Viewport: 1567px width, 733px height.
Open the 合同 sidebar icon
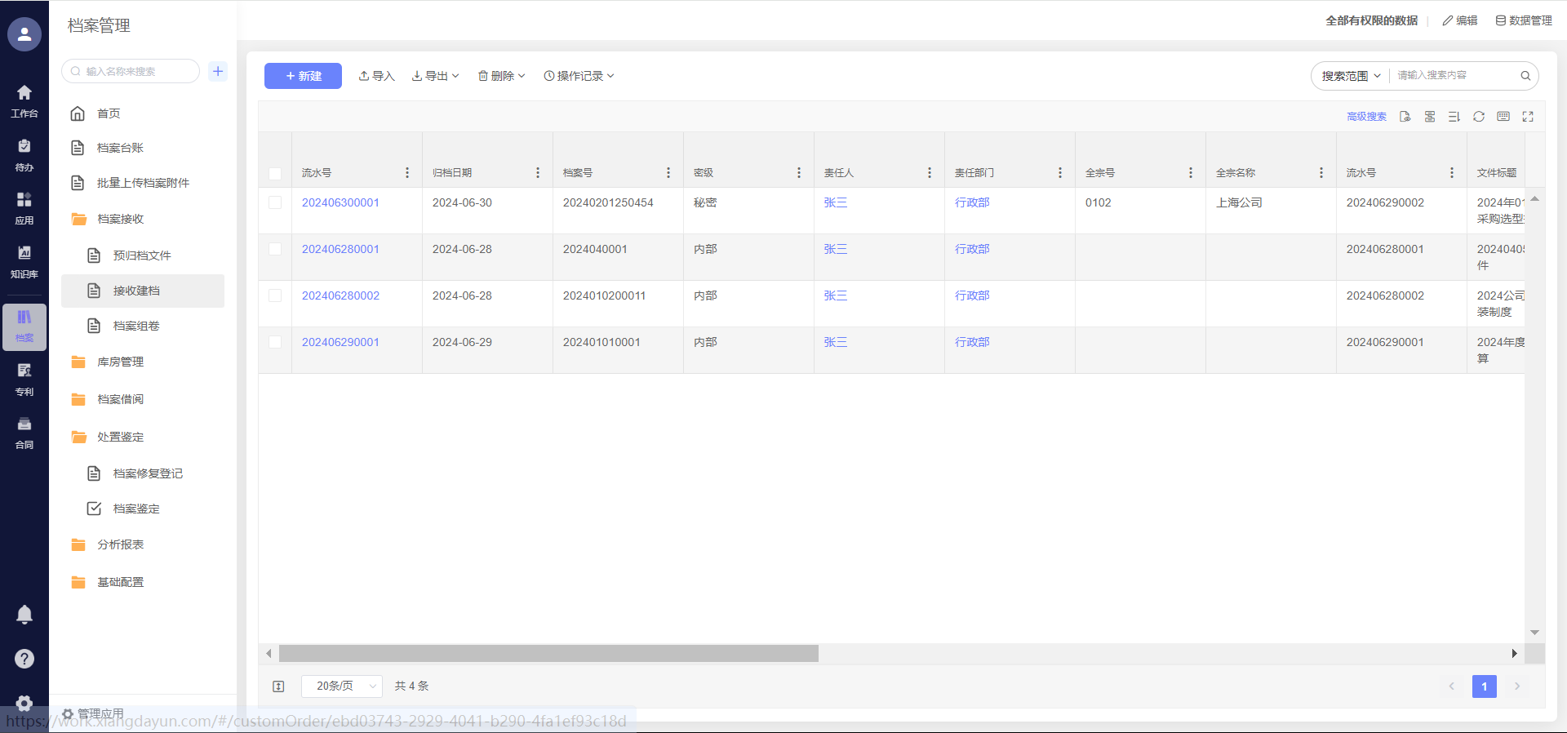click(24, 432)
